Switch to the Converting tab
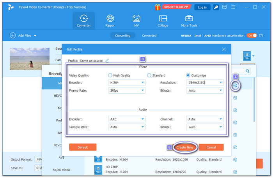 click(x=122, y=35)
